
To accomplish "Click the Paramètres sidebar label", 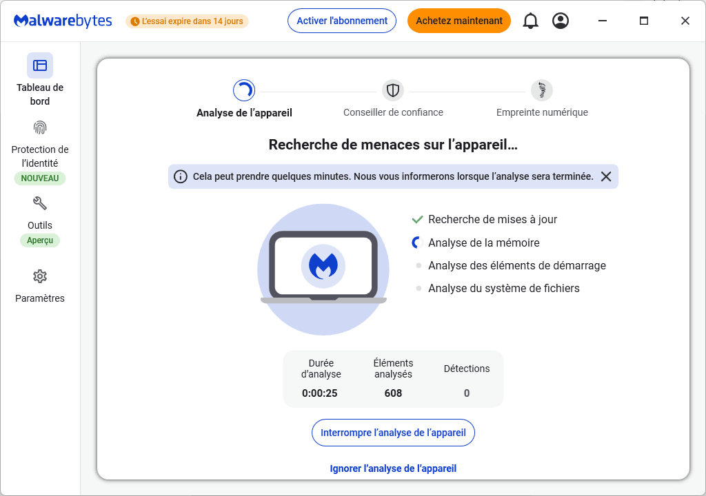I will (x=39, y=298).
